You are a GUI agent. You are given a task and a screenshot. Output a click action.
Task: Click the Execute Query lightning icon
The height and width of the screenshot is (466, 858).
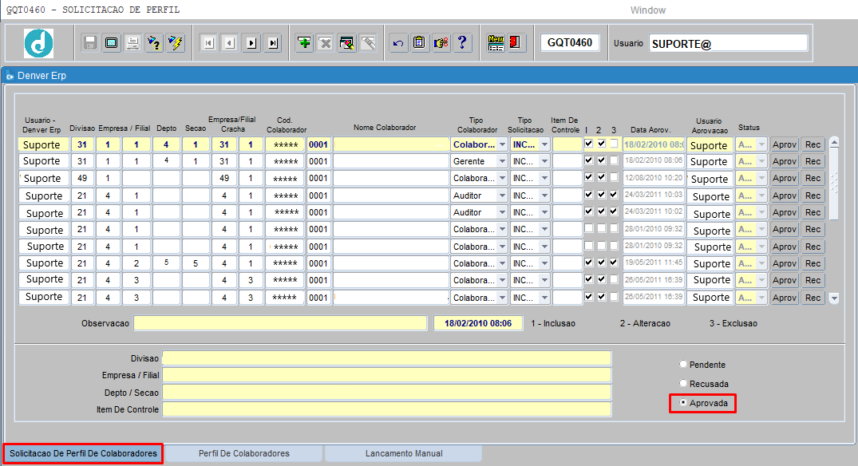[176, 42]
